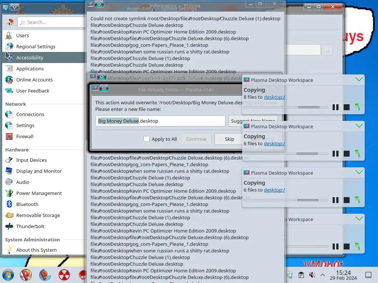Image resolution: width=378 pixels, height=283 pixels.
Task: Stop the 8 files copy job
Action: 346,107
